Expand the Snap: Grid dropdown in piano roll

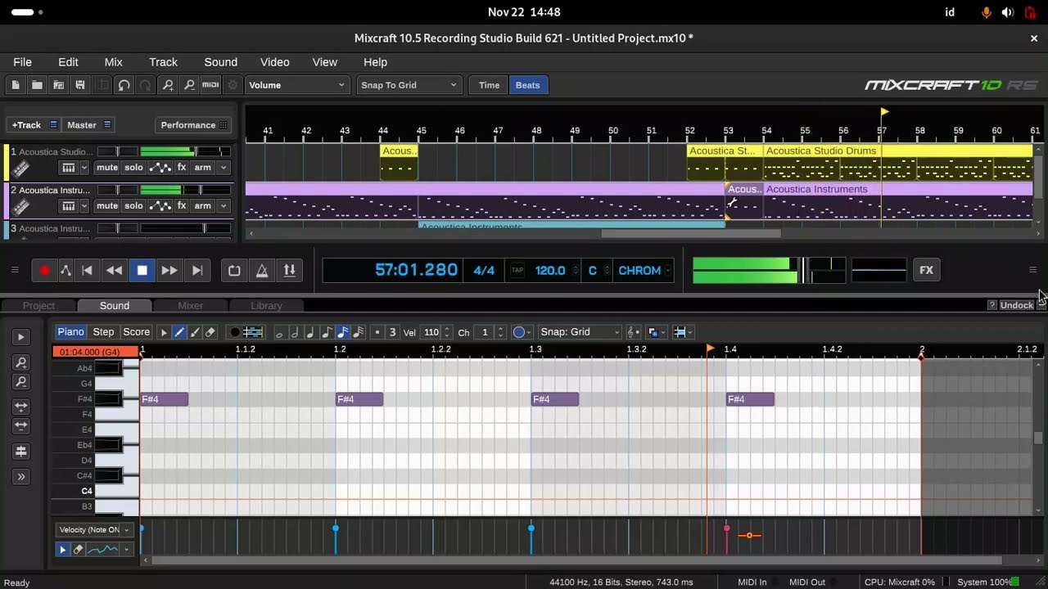579,332
